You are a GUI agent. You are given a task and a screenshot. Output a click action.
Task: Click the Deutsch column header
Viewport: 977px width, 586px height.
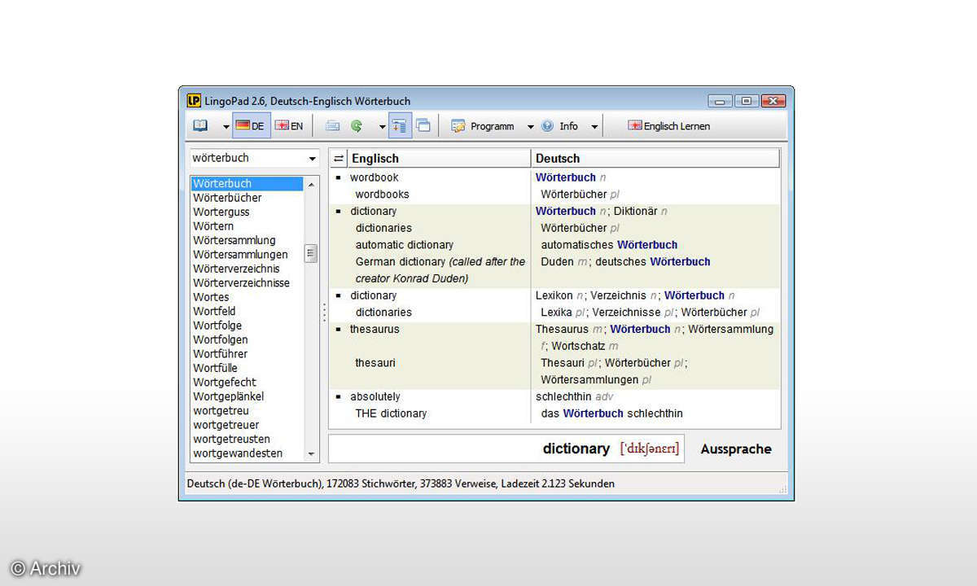[x=655, y=159]
